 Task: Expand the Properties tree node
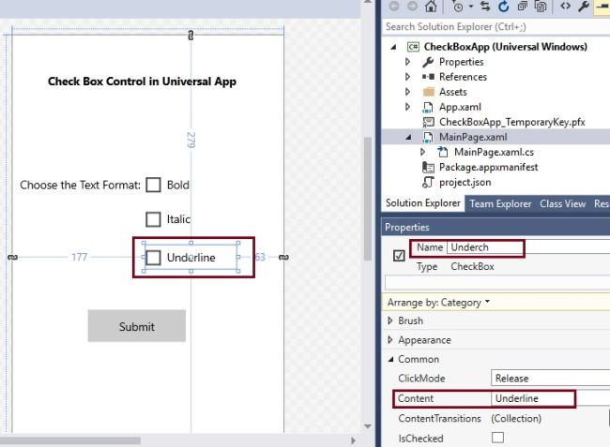[x=407, y=62]
